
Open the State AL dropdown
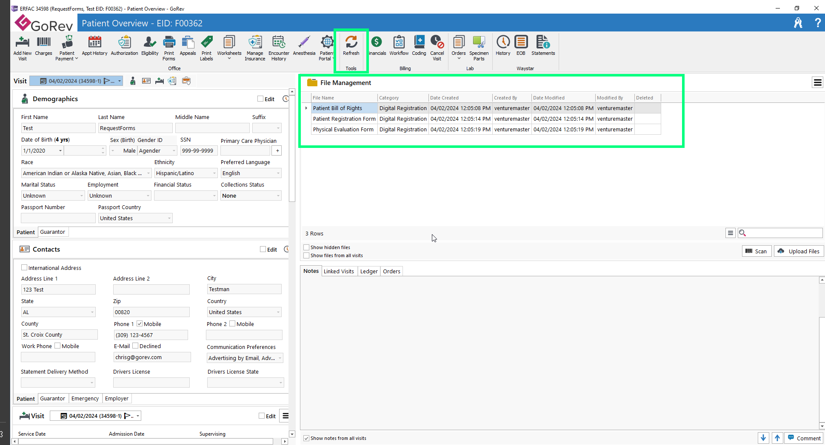[92, 312]
